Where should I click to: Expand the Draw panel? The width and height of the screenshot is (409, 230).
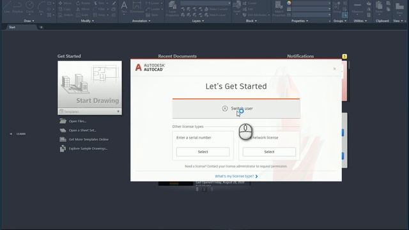pos(29,21)
